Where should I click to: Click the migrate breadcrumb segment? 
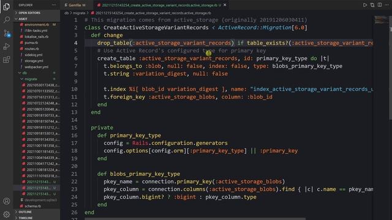(79, 13)
